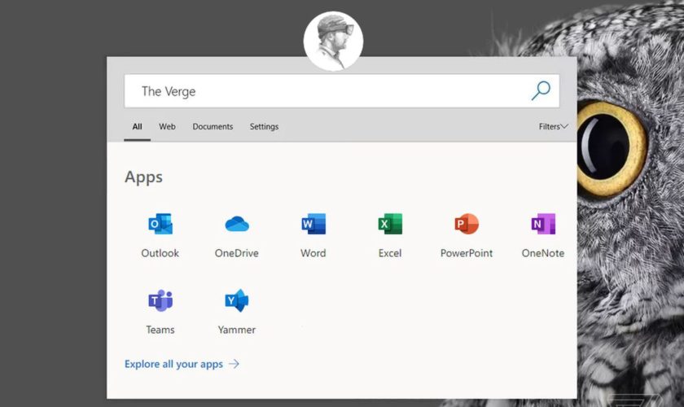This screenshot has height=407, width=684.
Task: Open the Teams app icon
Action: [x=160, y=301]
